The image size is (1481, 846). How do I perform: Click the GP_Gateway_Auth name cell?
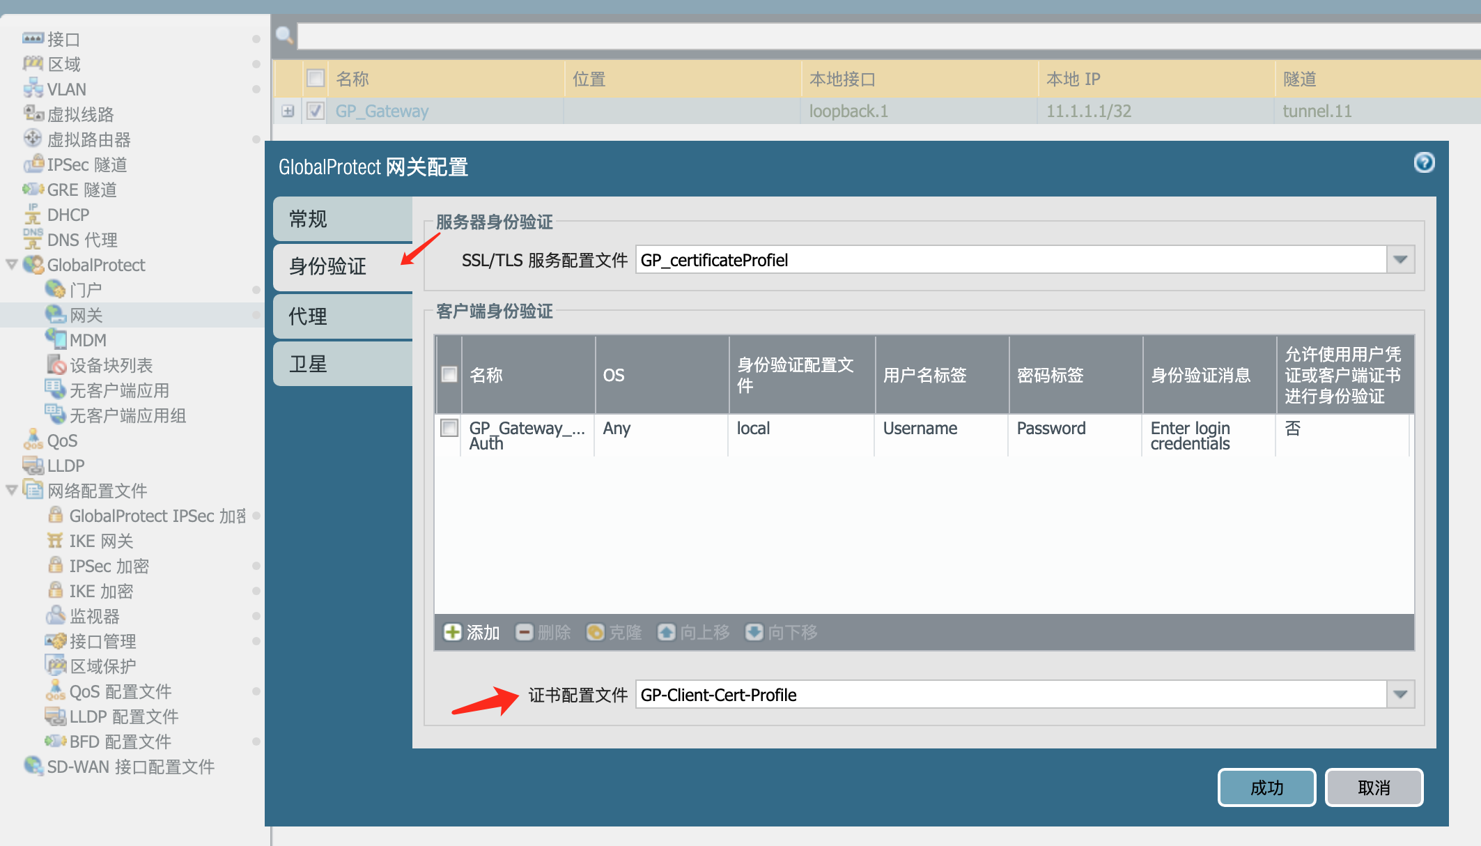coord(527,436)
